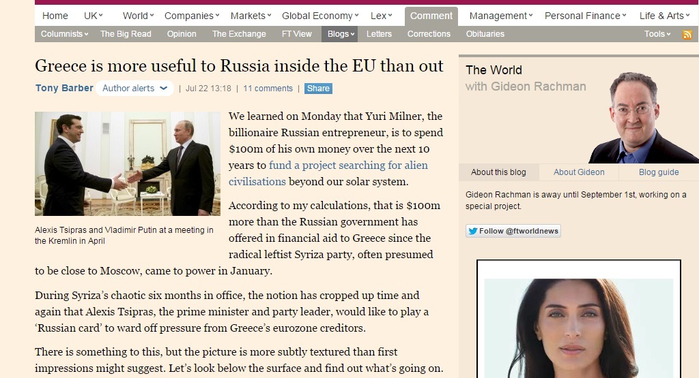Go to the Home menu item
Viewport: 699px width, 378px height.
tap(55, 16)
